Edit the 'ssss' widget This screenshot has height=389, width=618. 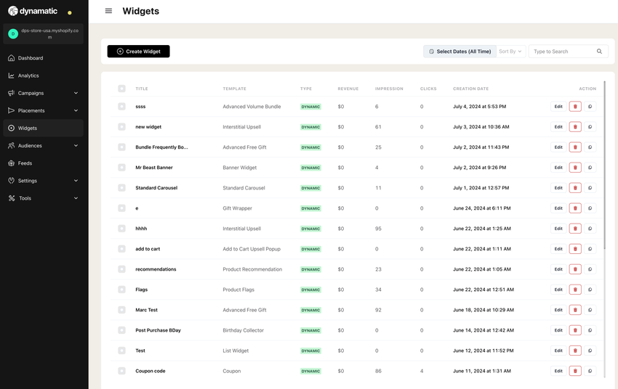click(x=558, y=107)
